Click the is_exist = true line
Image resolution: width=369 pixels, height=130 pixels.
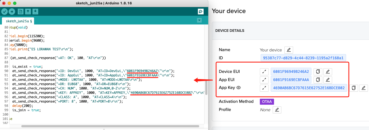[27, 67]
